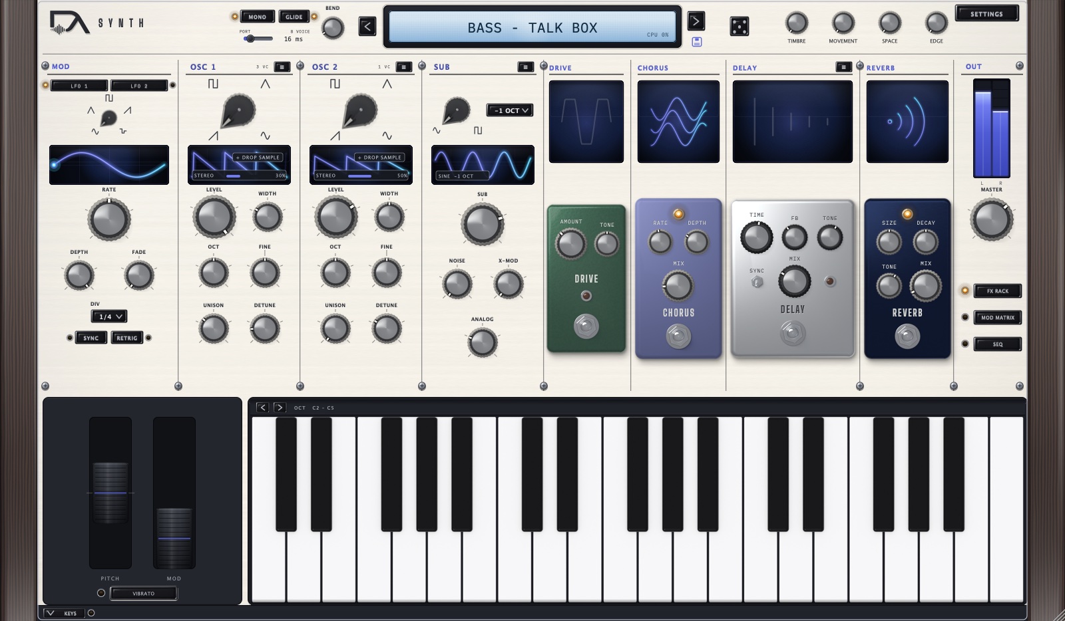Click the OSC 1 menu square icon
Viewport: 1065px width, 621px height.
click(x=282, y=66)
